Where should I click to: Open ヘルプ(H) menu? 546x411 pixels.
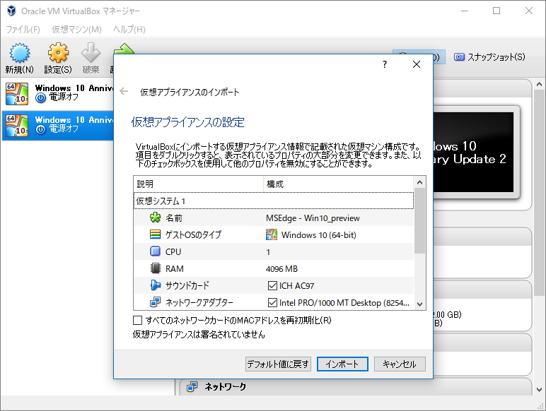129,29
